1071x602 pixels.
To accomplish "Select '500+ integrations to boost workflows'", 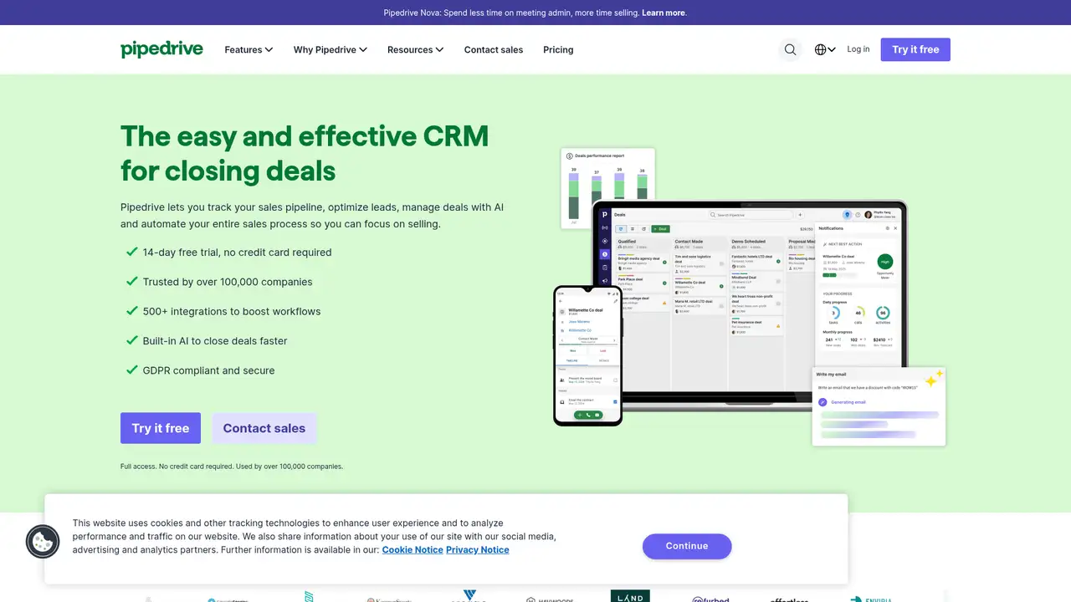I will point(232,311).
